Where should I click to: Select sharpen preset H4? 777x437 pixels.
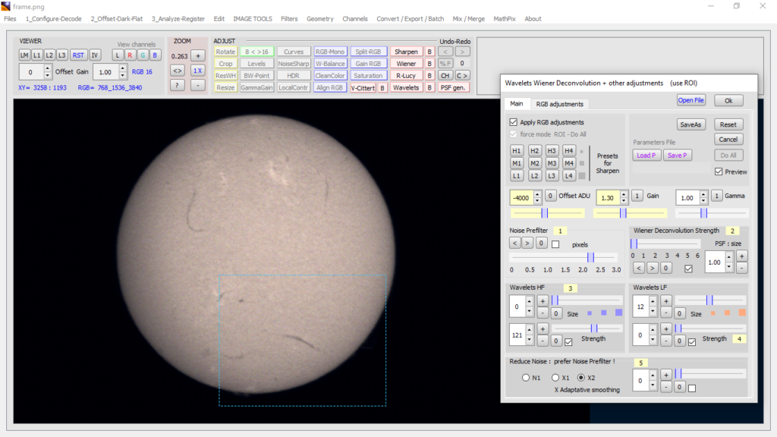click(569, 151)
